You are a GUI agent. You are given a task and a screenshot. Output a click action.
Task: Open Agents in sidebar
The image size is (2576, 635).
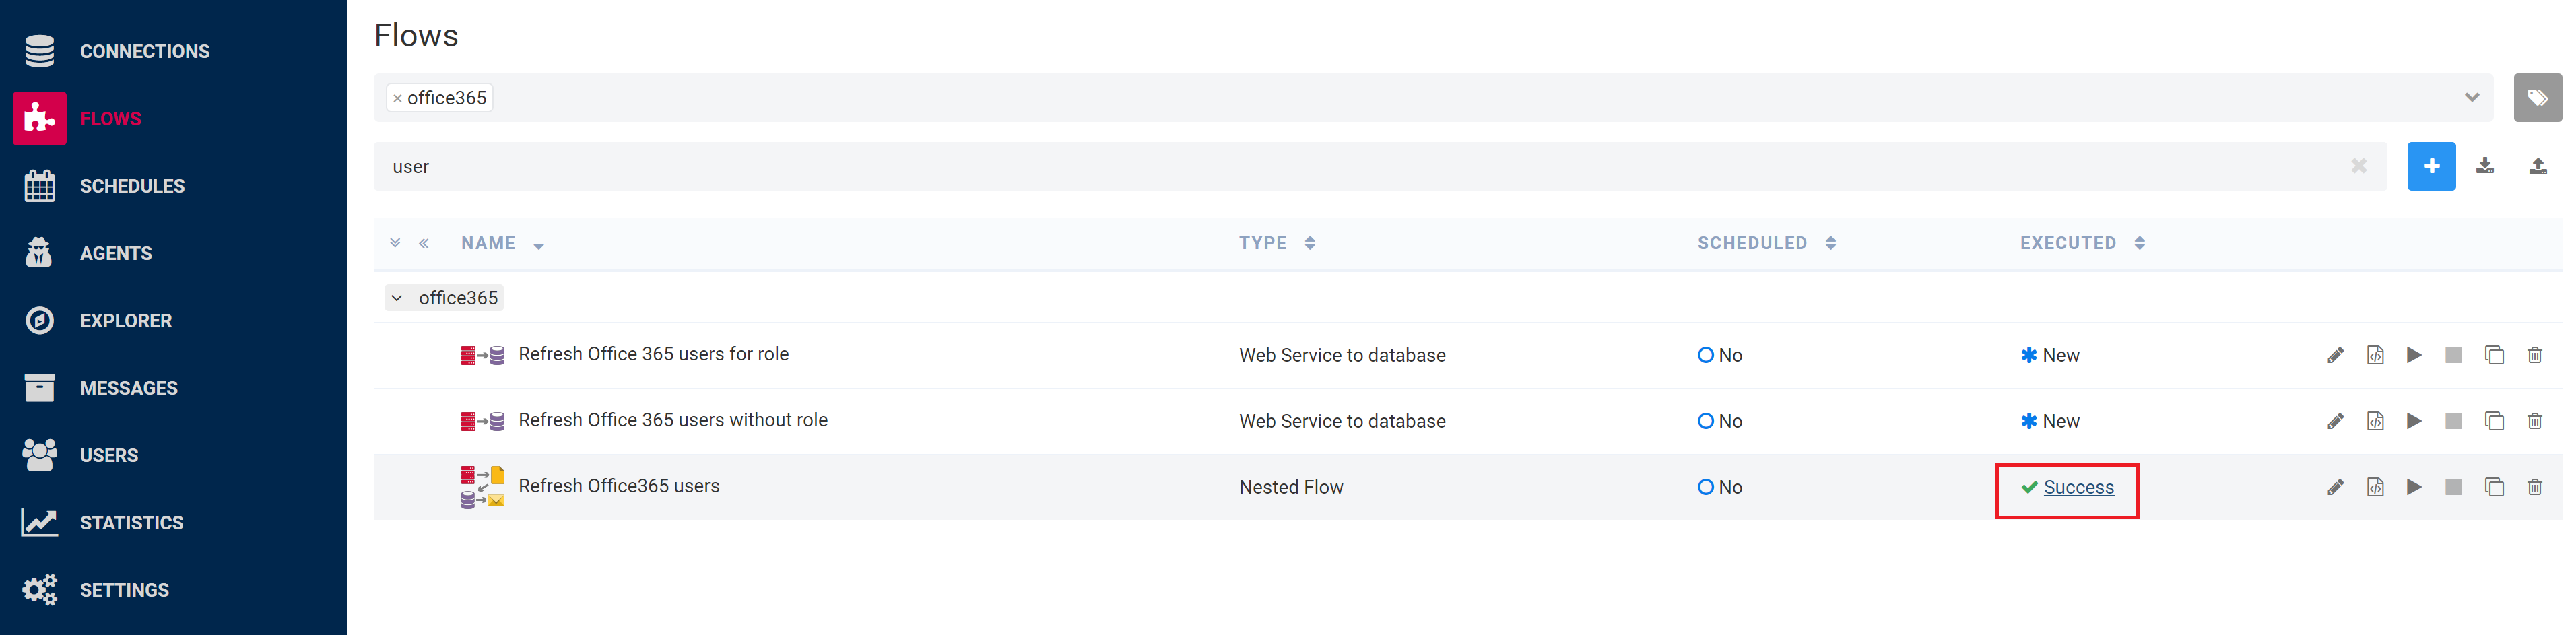(116, 253)
